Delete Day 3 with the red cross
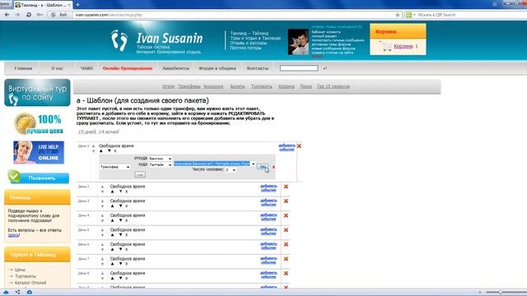 [x=286, y=201]
